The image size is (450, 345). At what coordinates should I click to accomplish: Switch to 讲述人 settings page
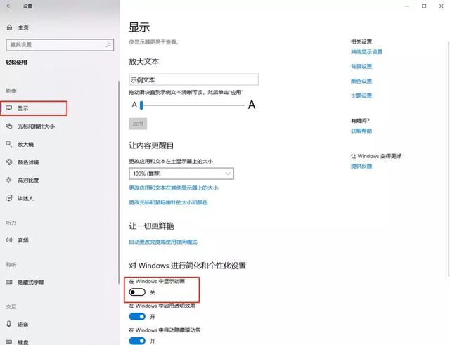(x=25, y=198)
